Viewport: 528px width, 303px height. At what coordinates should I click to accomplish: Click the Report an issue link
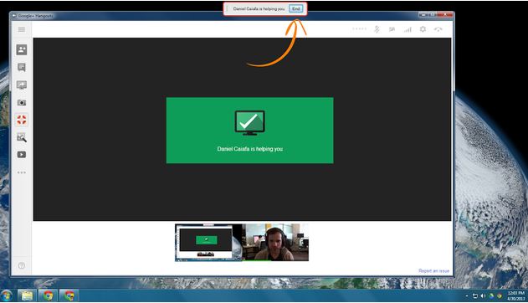click(433, 270)
